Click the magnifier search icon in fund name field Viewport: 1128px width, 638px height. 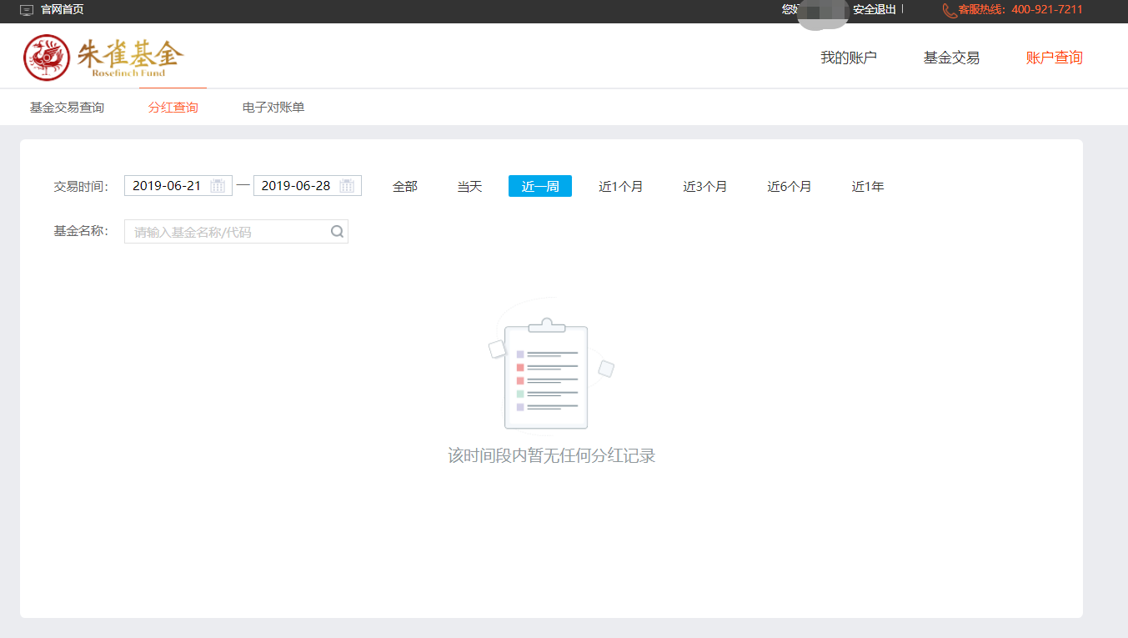pyautogui.click(x=337, y=232)
